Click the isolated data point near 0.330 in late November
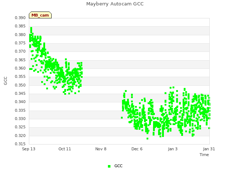This screenshot has width=231, height=173. coord(122,118)
